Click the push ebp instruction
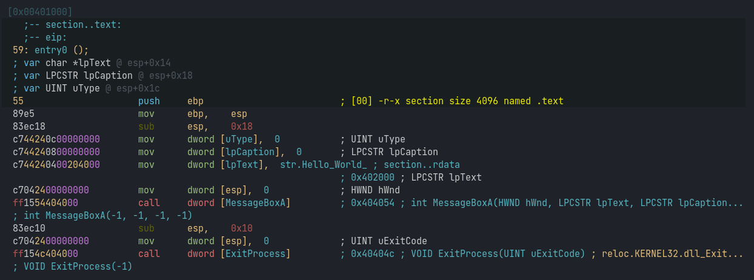This screenshot has height=280, width=754. 171,101
